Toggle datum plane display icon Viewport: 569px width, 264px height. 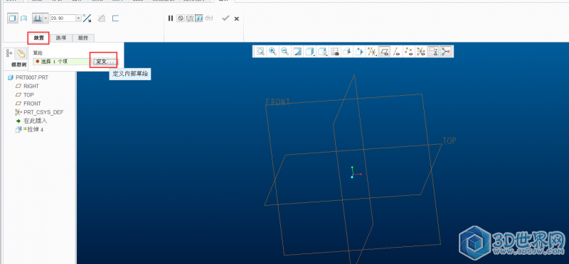tap(384, 51)
